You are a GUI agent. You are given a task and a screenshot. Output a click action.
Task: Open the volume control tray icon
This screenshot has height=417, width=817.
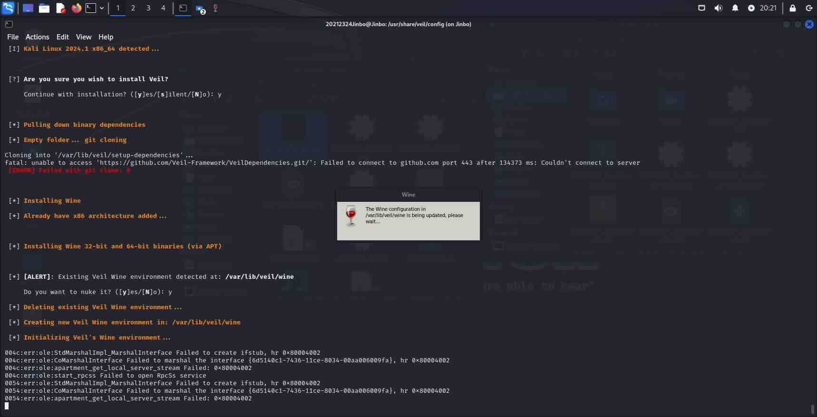(718, 8)
